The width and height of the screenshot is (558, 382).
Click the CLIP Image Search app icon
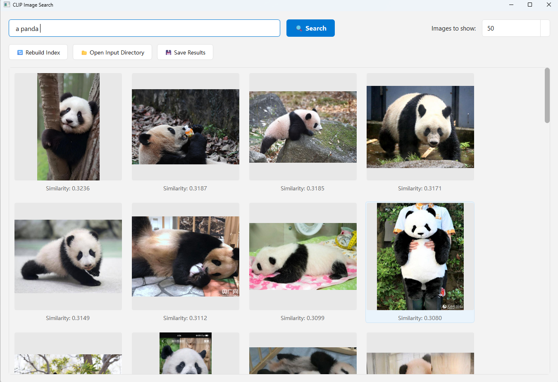coord(7,5)
